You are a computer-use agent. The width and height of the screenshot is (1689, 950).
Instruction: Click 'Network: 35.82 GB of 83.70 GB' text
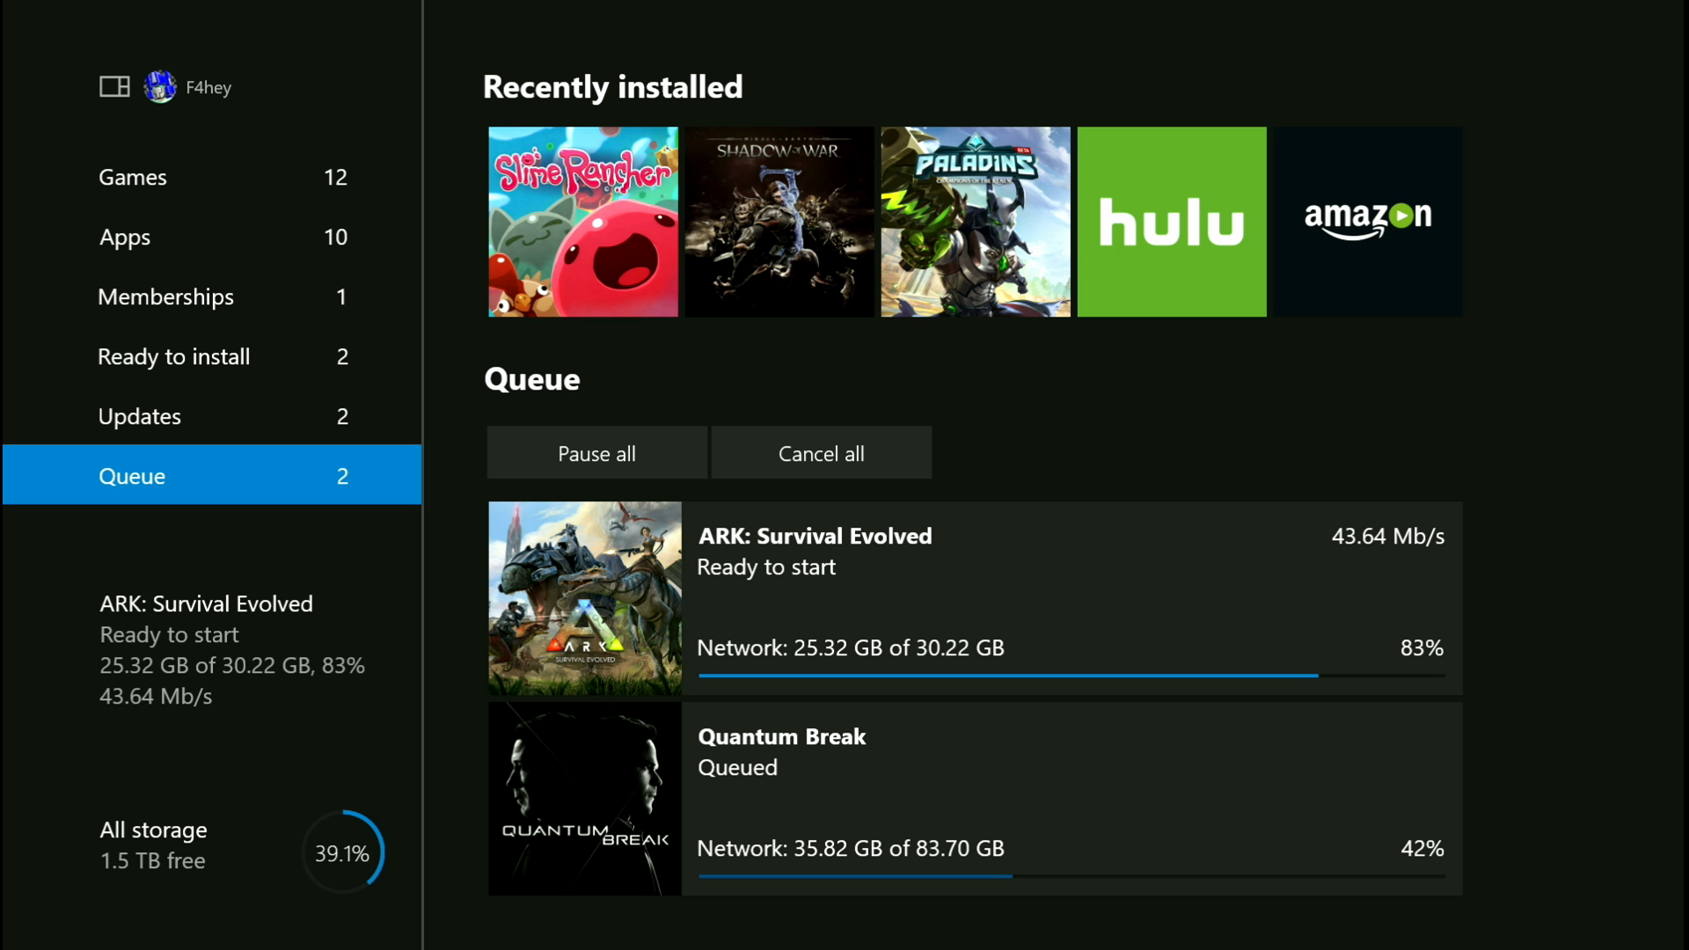[851, 848]
